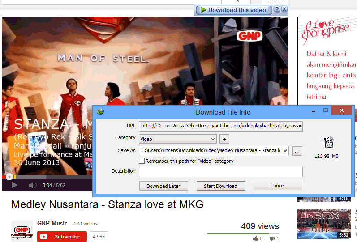This screenshot has width=357, height=242.
Task: Open the related video thumbnail showing 4:15
Action: 324,199
